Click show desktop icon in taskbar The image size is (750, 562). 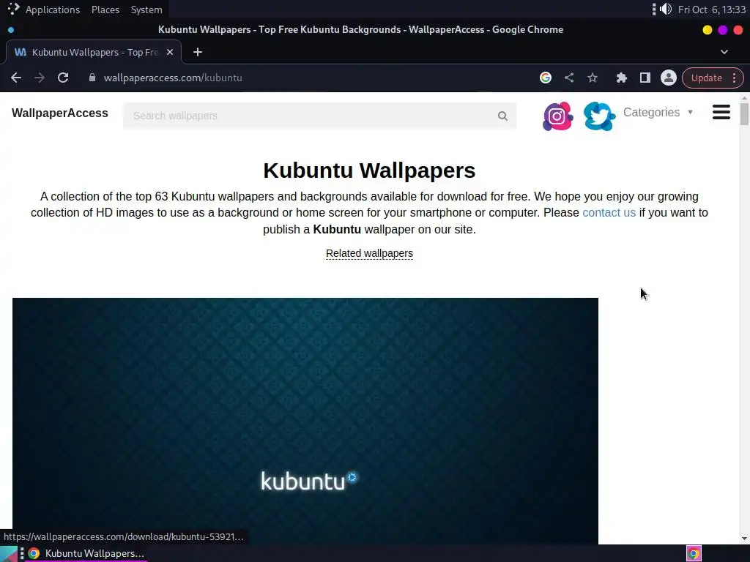click(8, 553)
